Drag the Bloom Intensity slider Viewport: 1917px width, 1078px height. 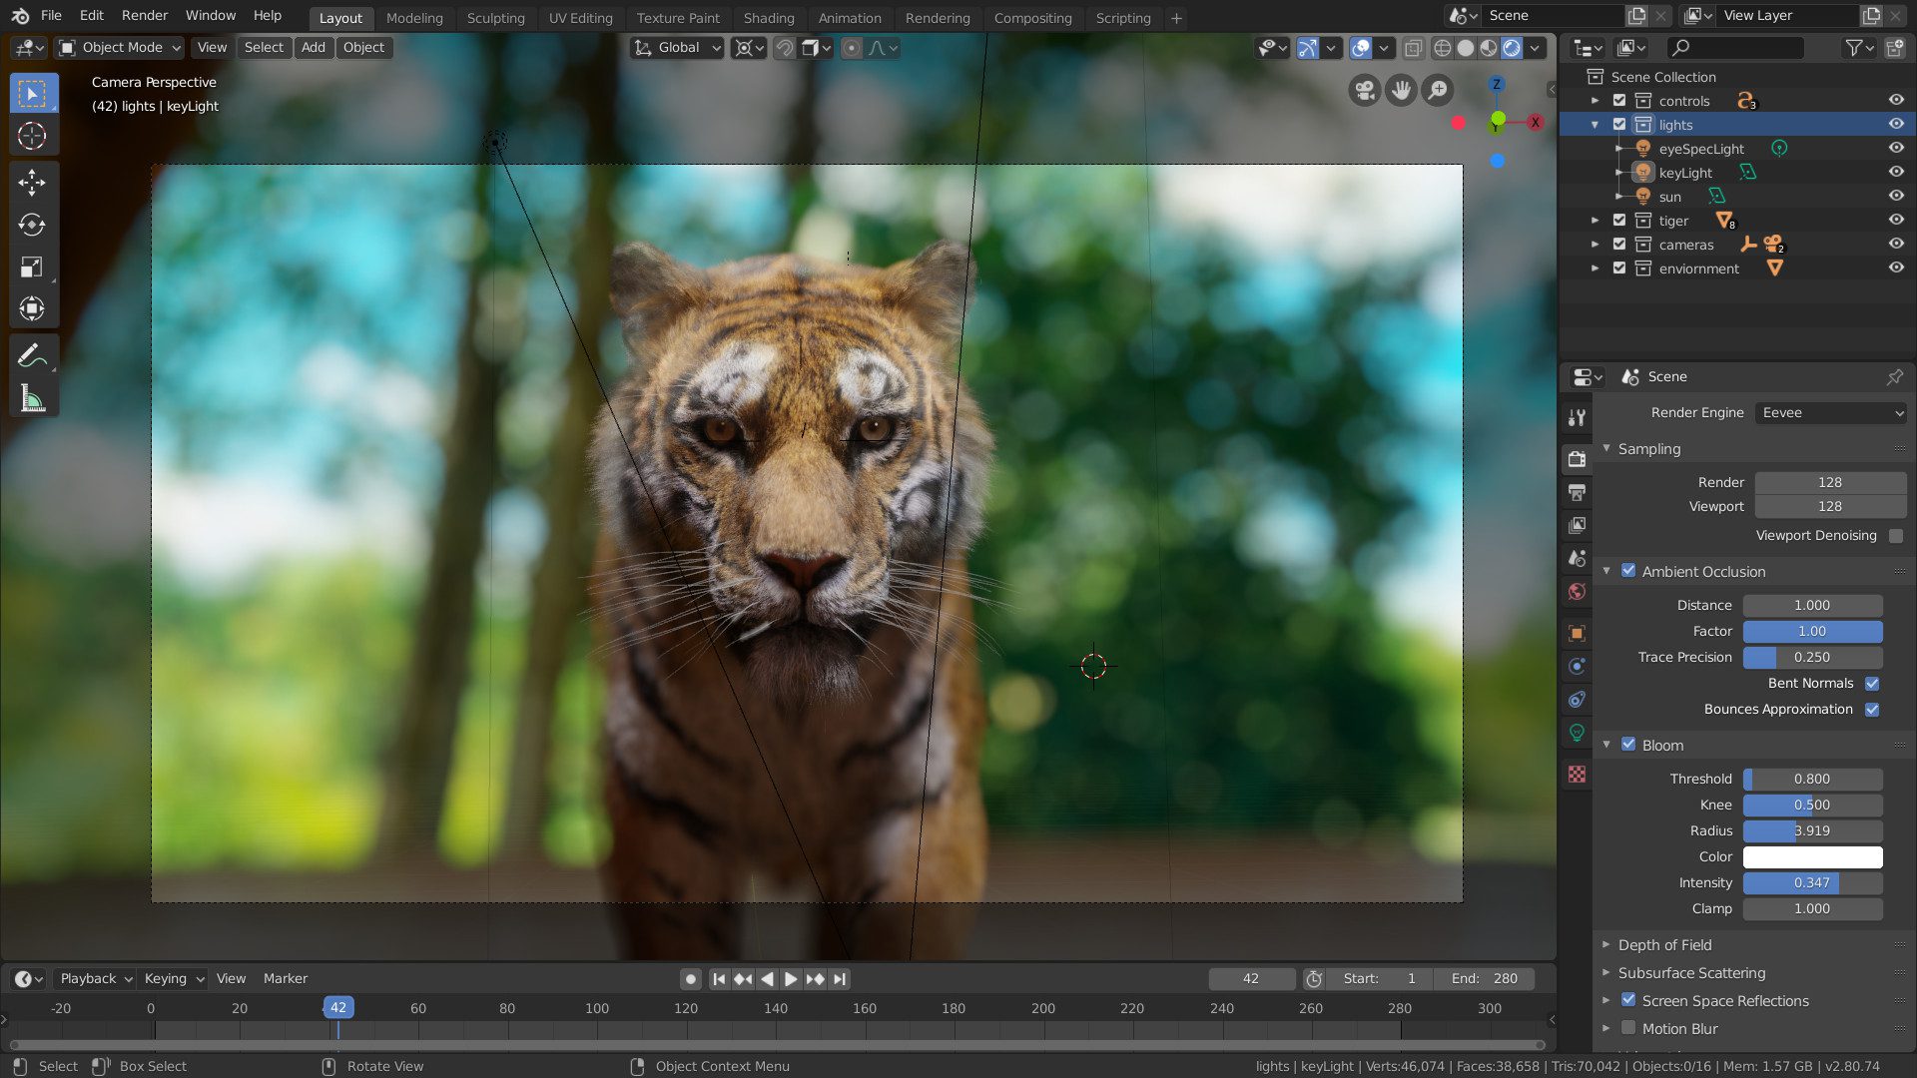pos(1813,882)
